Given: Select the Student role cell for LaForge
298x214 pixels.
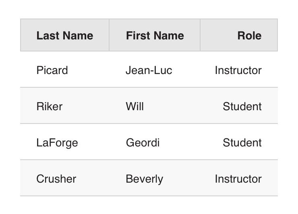Looking at the screenshot, I should pyautogui.click(x=242, y=143).
